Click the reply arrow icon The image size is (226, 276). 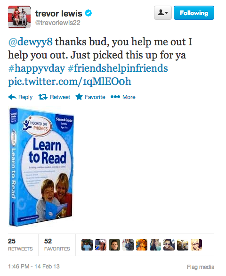[12, 97]
